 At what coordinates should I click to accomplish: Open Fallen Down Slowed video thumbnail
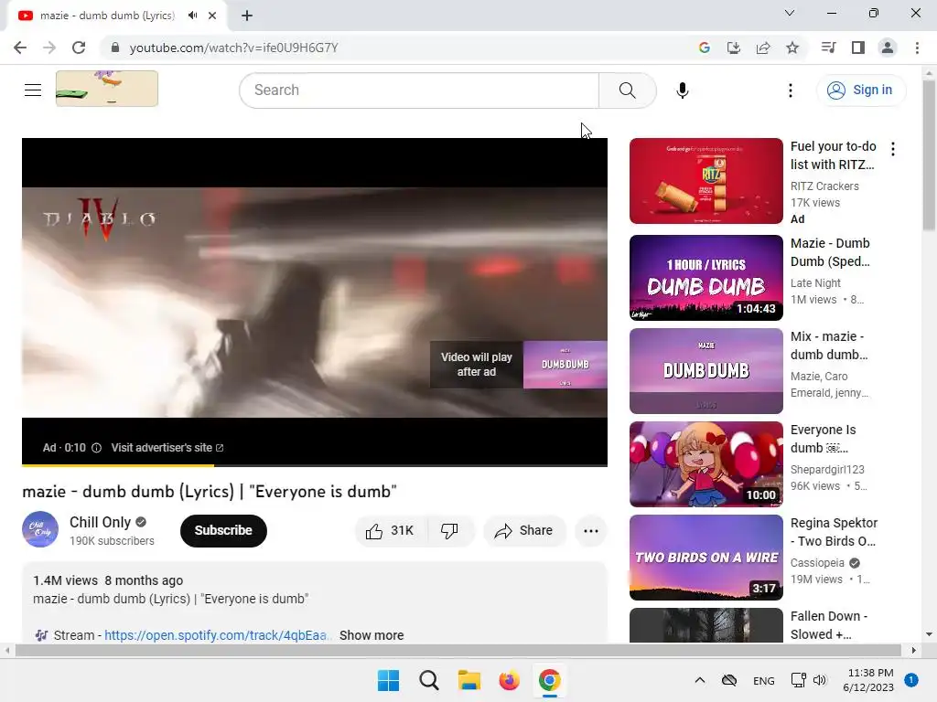click(x=706, y=625)
